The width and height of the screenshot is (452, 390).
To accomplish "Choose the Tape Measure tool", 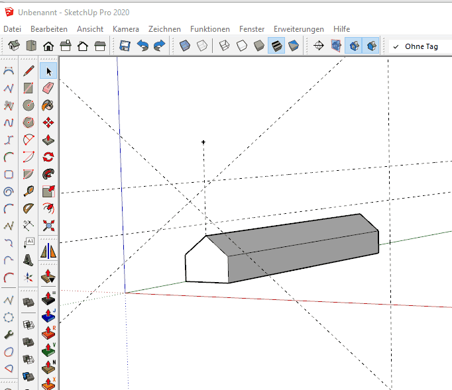I will tap(28, 191).
